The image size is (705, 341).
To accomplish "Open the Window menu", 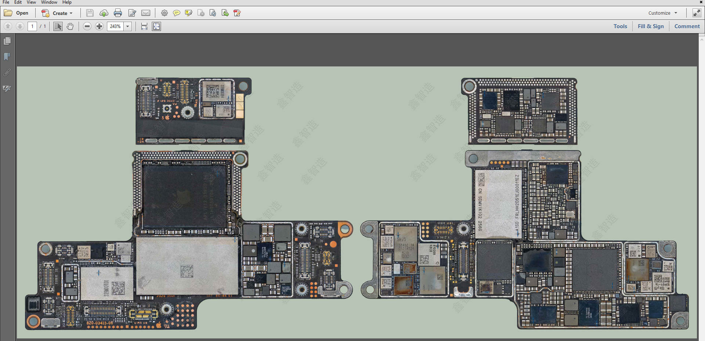I will 49,2.
